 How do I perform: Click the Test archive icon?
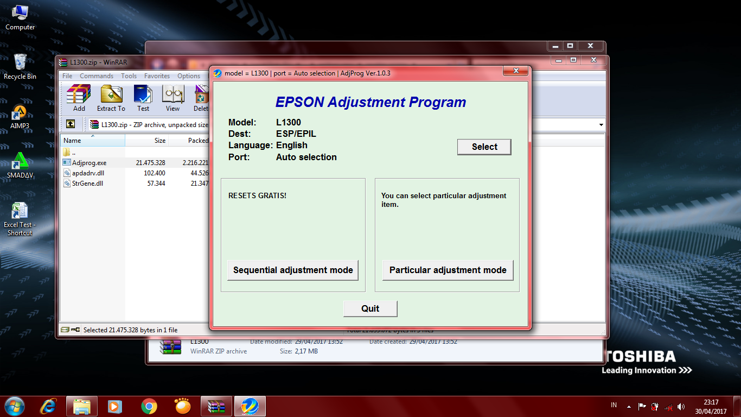143,98
